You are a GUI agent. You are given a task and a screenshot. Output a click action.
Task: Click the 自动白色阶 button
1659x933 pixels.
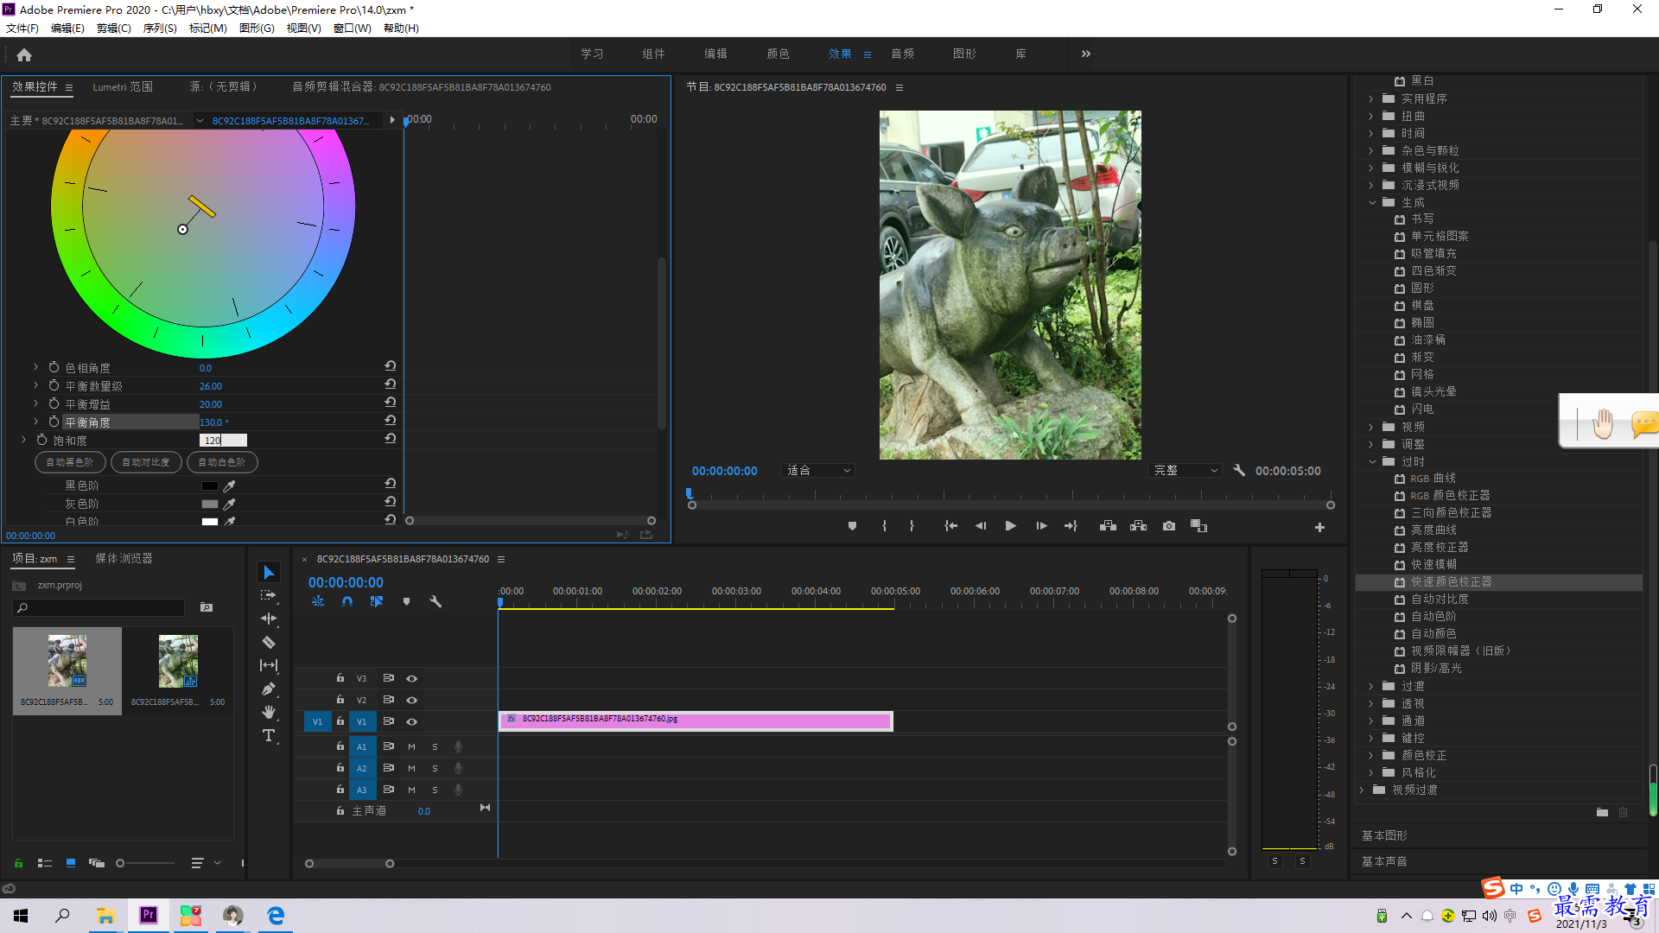point(222,462)
